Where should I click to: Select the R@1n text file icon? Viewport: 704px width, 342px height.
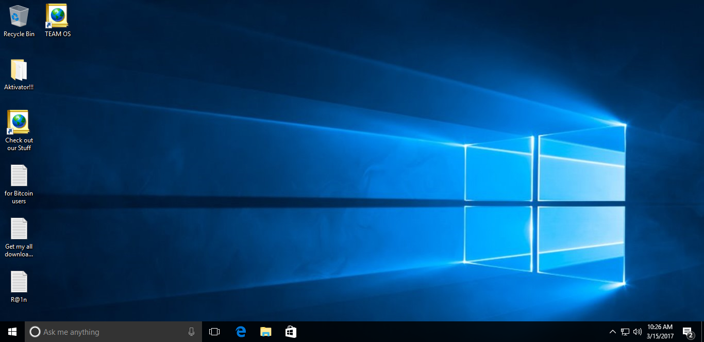(x=19, y=287)
